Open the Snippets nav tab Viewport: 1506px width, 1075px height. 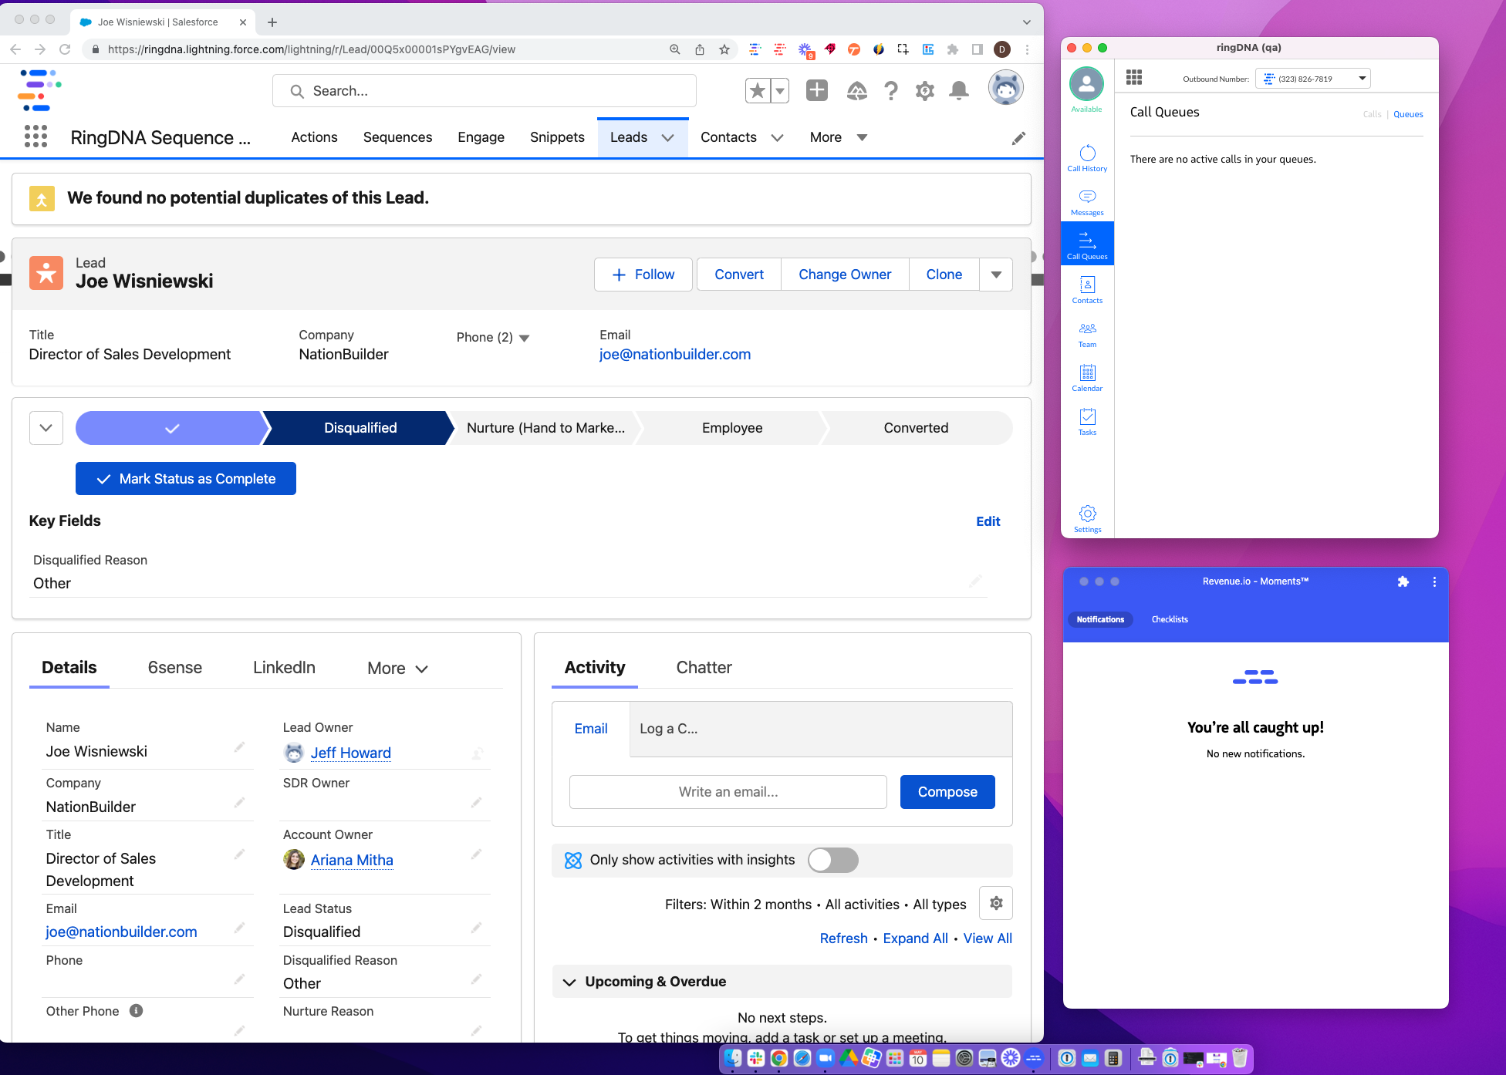pyautogui.click(x=557, y=137)
